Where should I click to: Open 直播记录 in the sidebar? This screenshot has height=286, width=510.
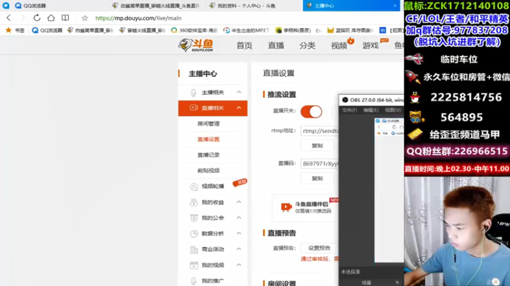[x=208, y=155]
